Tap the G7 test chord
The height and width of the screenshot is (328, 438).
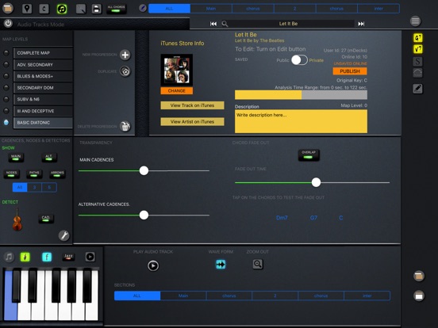pyautogui.click(x=313, y=218)
